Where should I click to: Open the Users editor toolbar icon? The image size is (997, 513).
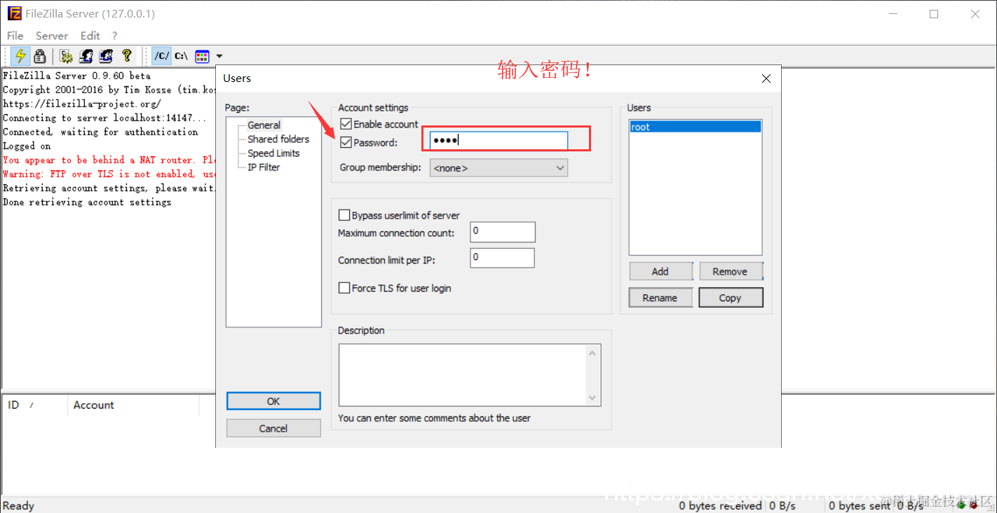86,56
